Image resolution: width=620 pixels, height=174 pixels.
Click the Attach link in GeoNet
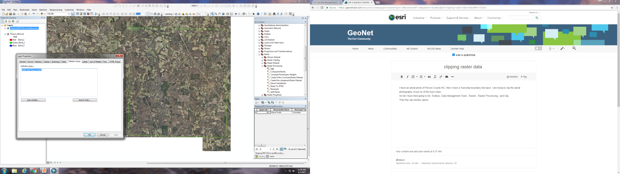(400, 160)
